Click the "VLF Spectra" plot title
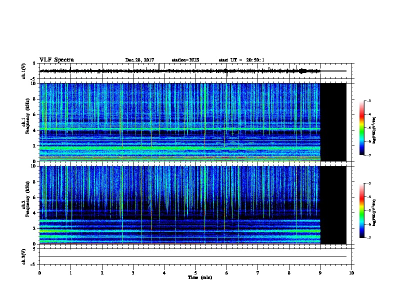The width and height of the screenshot is (396, 306). point(56,60)
